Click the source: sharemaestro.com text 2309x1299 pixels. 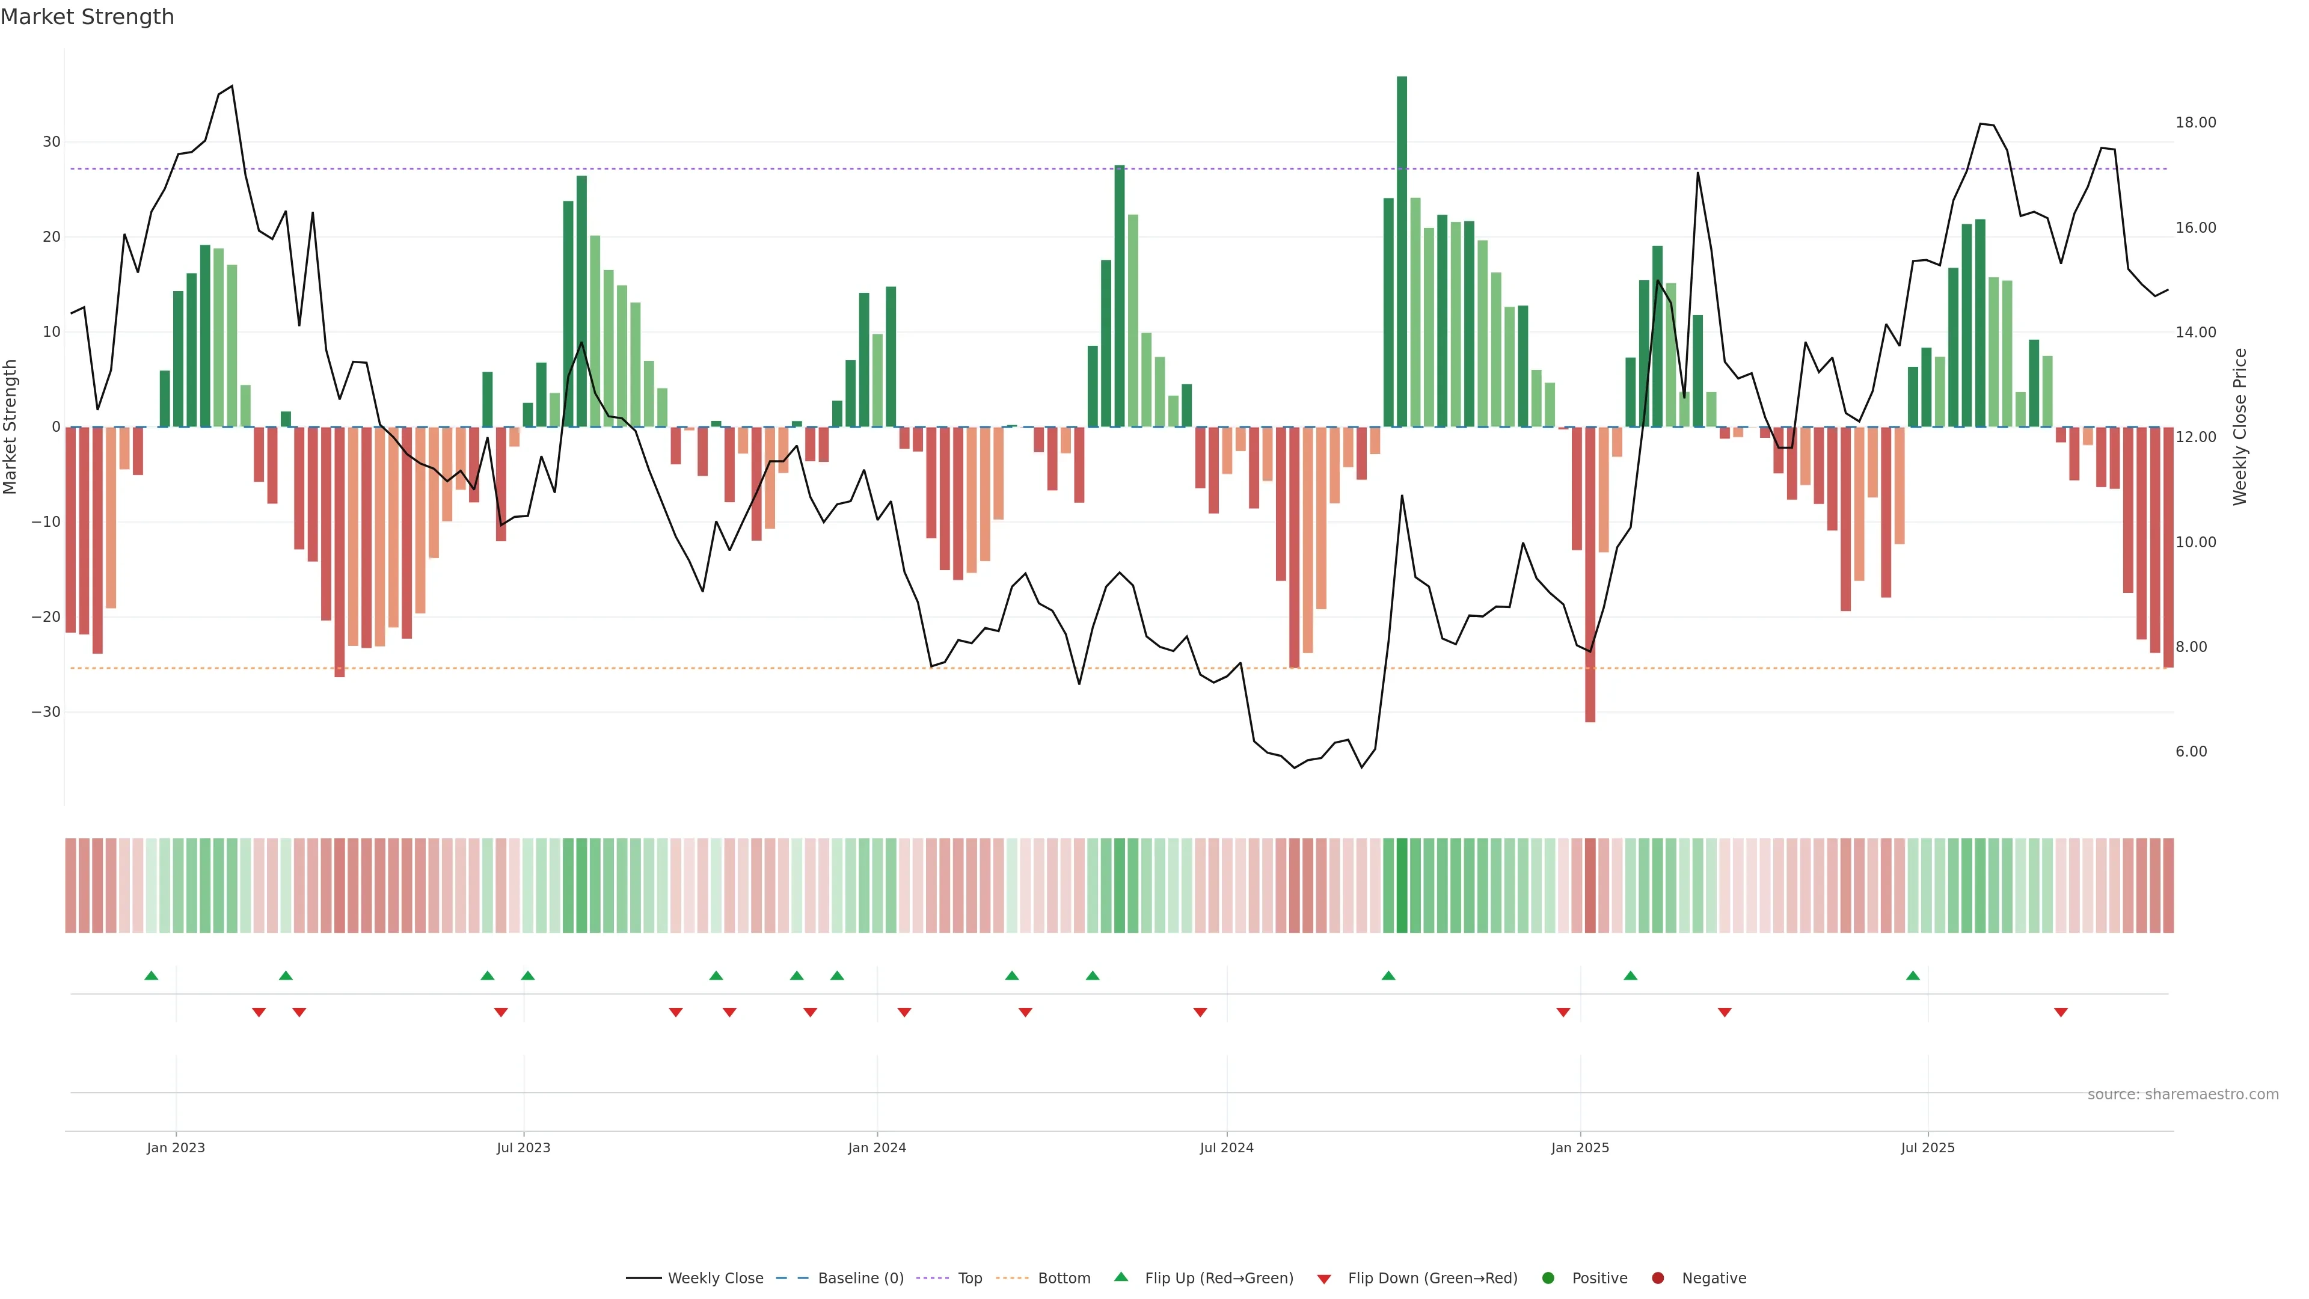2183,1095
